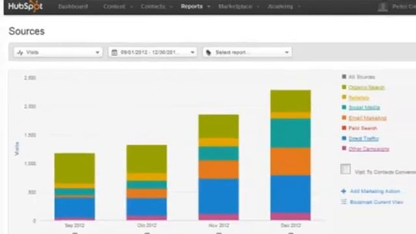Image resolution: width=416 pixels, height=234 pixels.
Task: Click the list icon beside Bookmark Current View
Action: (344, 201)
